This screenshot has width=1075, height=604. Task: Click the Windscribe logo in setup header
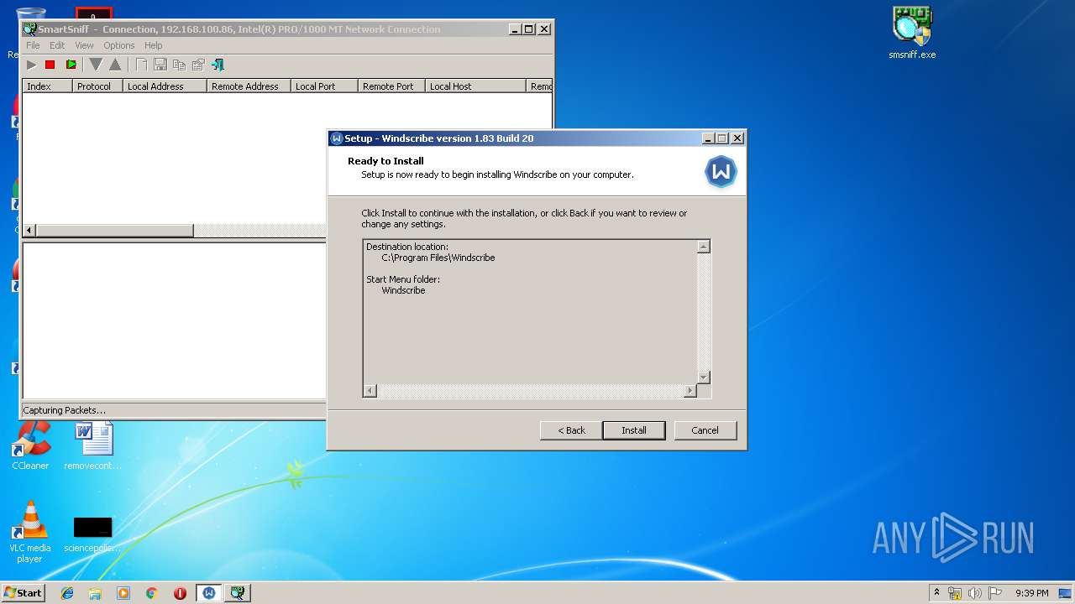[721, 172]
